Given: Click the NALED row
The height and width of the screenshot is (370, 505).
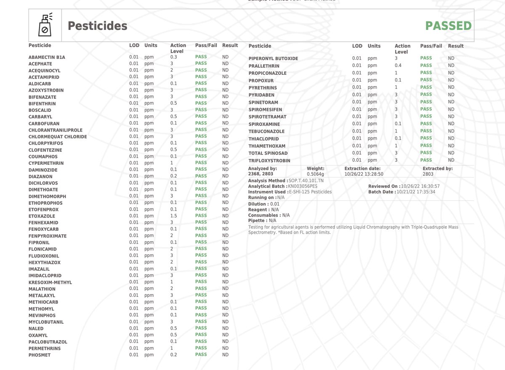Looking at the screenshot, I should (x=36, y=329).
